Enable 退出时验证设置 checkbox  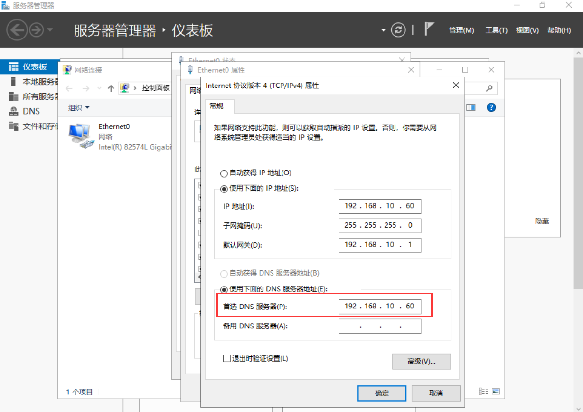tap(227, 358)
